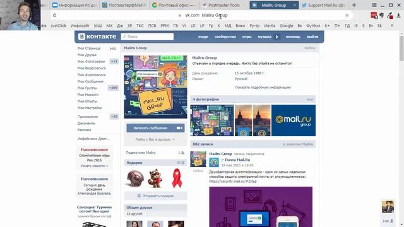The image size is (404, 227).
Task: Open Моя Страница in sidebar
Action: [x=89, y=49]
